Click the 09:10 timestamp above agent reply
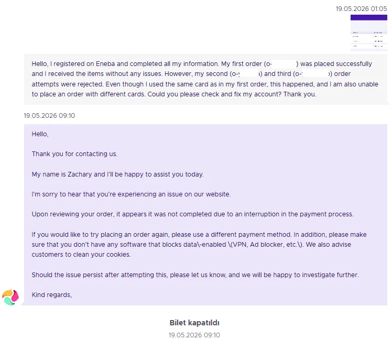392x340 pixels. coord(49,115)
